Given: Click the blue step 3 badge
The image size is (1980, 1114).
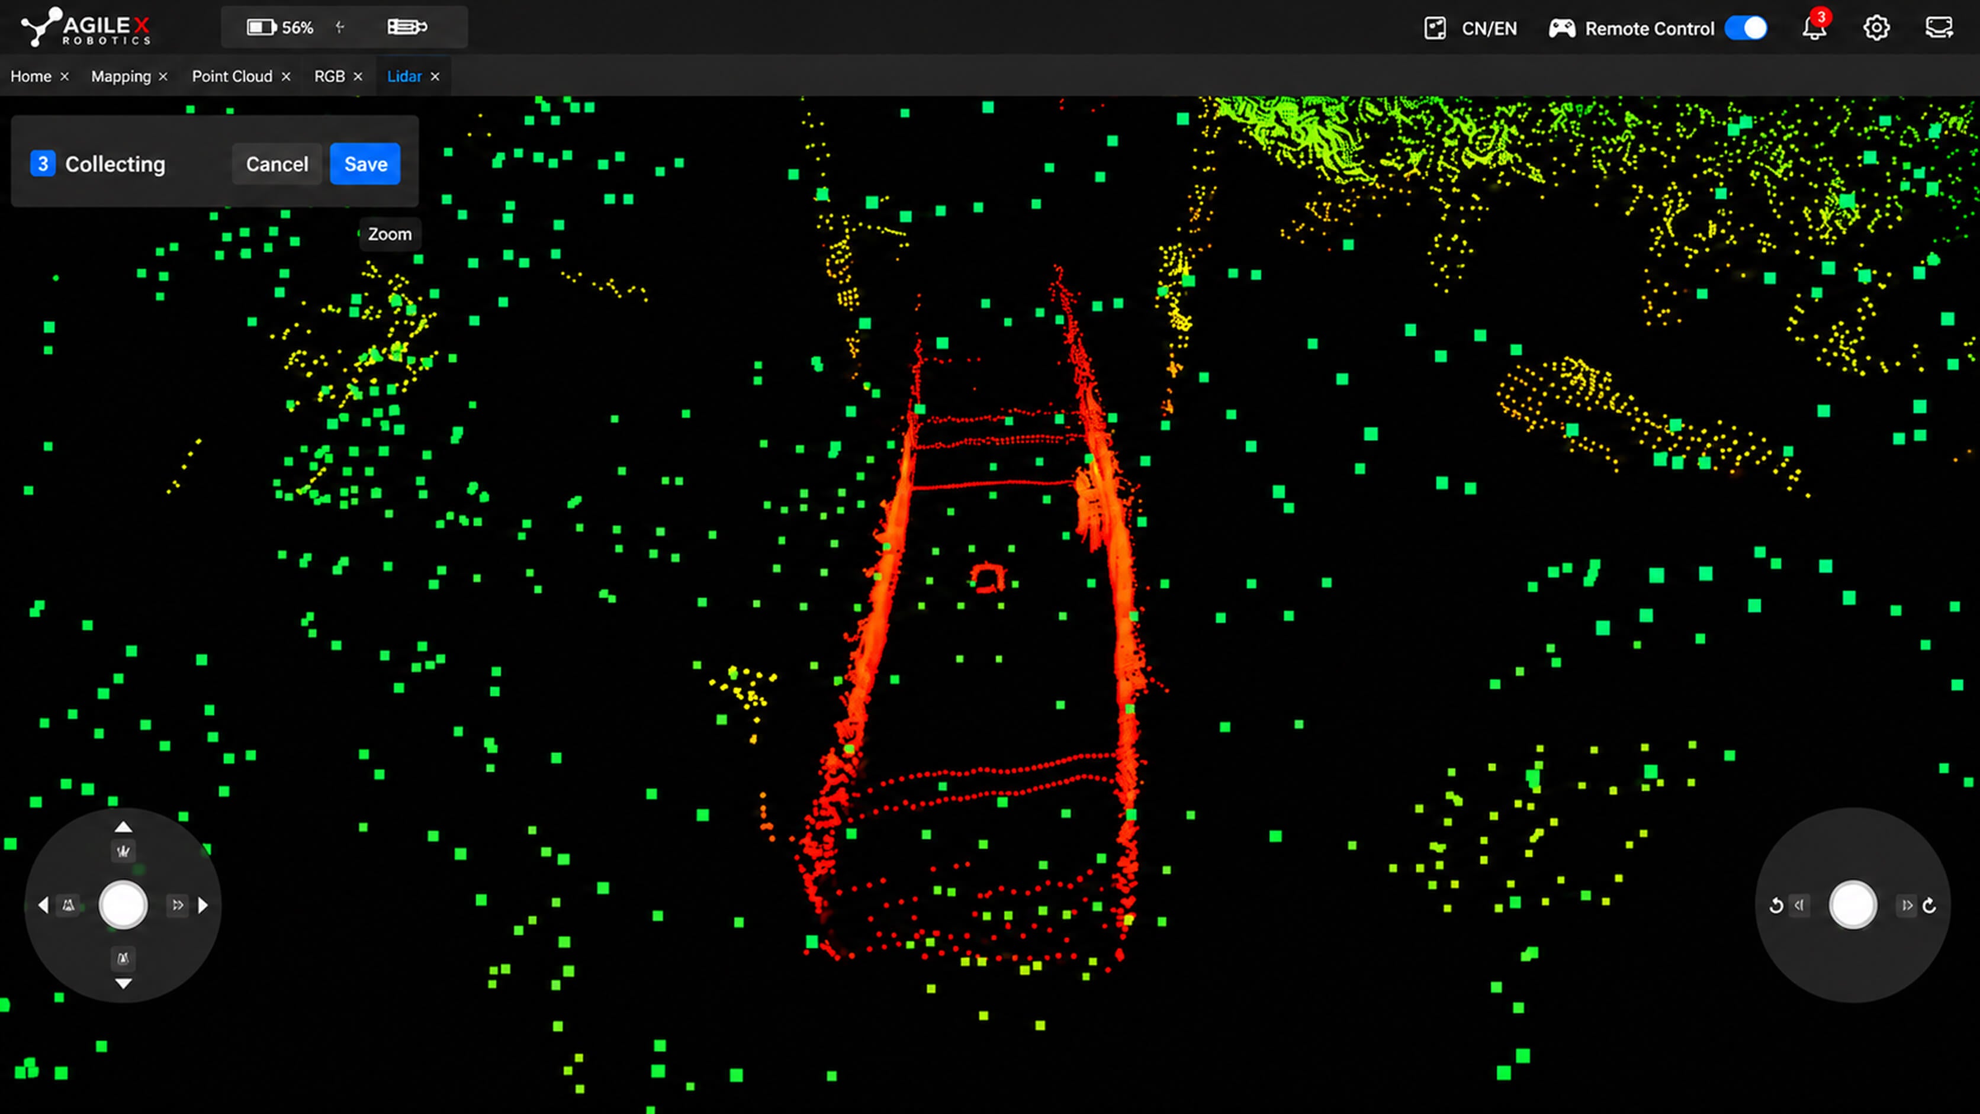Looking at the screenshot, I should click(43, 163).
